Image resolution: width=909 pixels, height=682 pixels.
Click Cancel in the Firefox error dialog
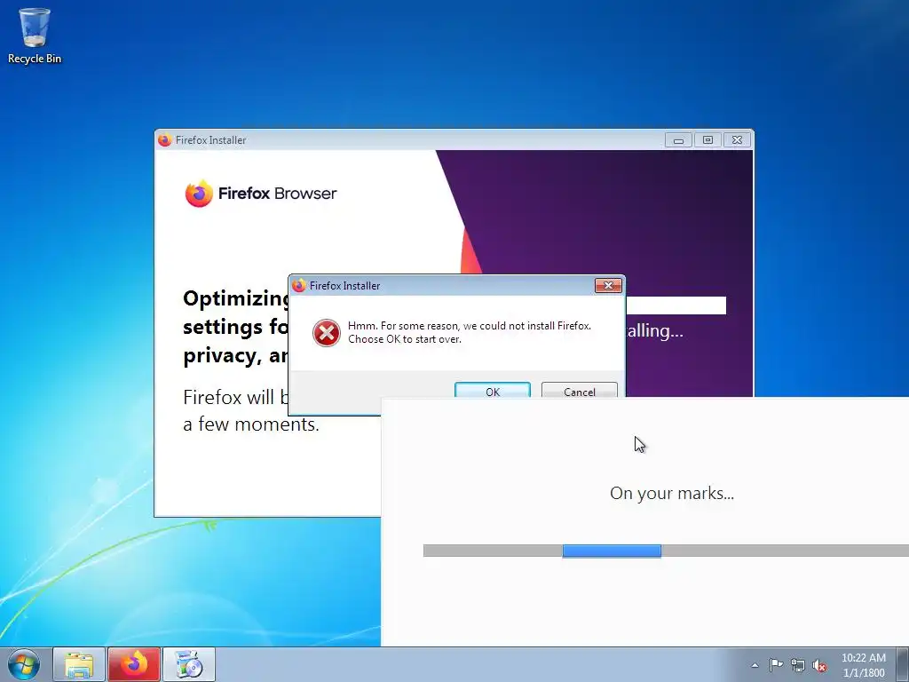579,391
